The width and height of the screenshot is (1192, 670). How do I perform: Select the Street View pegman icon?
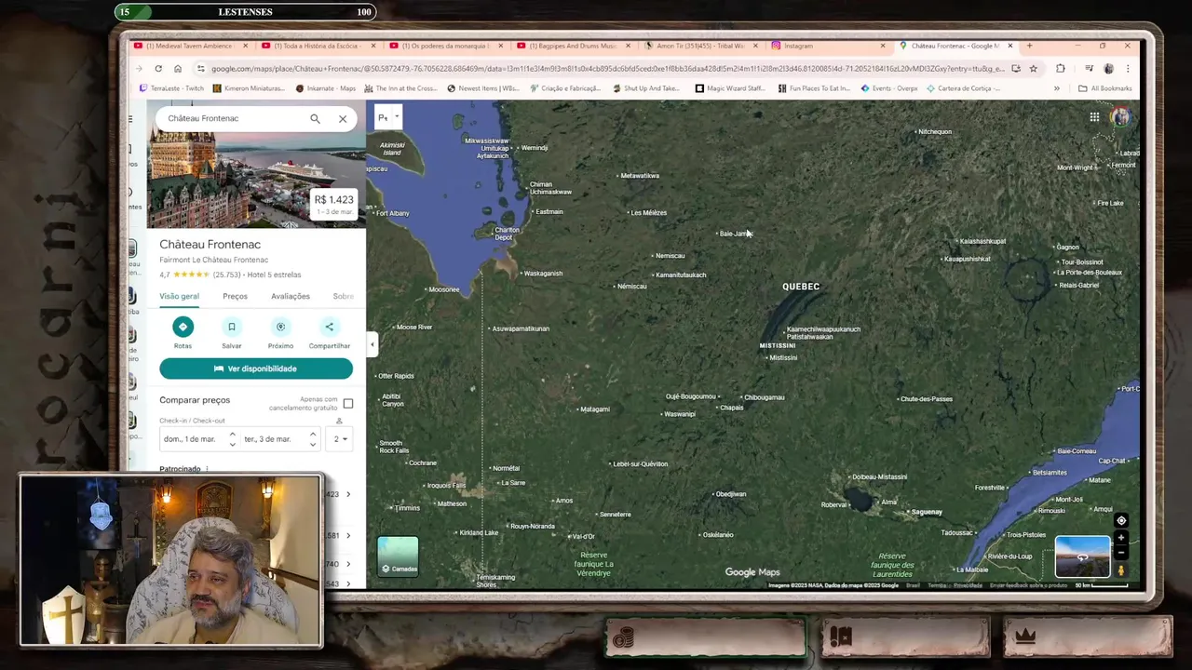point(1121,570)
